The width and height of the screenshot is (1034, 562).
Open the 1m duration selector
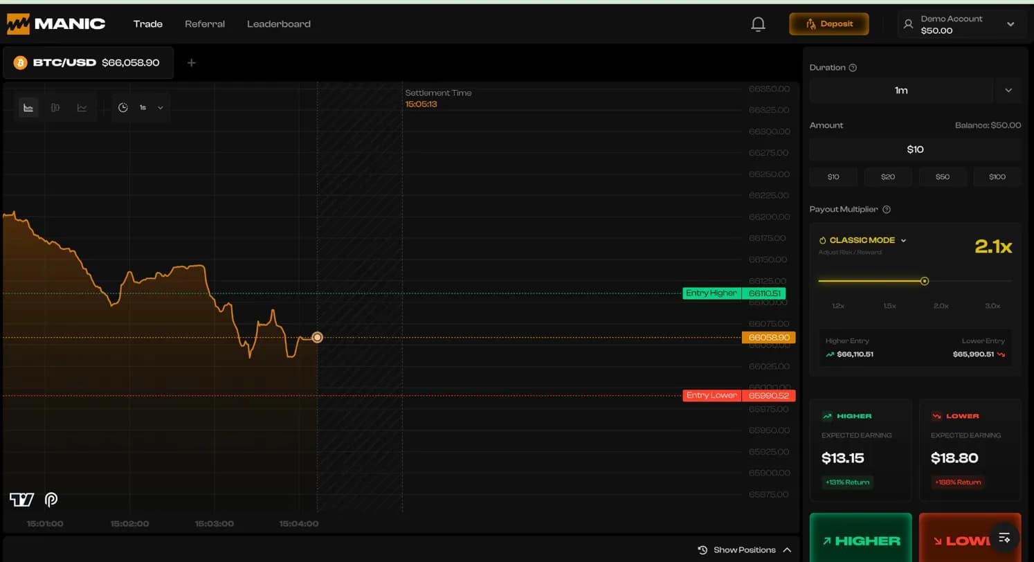tap(901, 91)
